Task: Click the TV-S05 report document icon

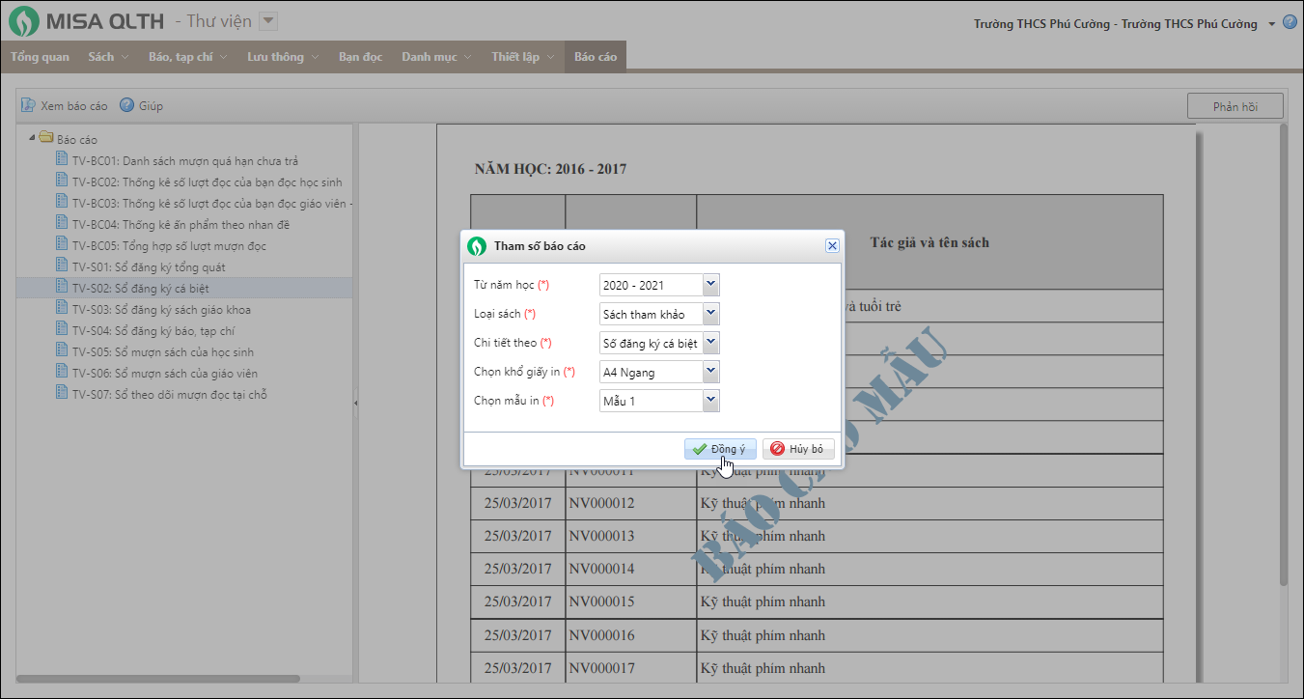Action: click(x=62, y=351)
